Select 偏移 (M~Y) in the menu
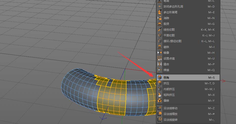 (188, 100)
